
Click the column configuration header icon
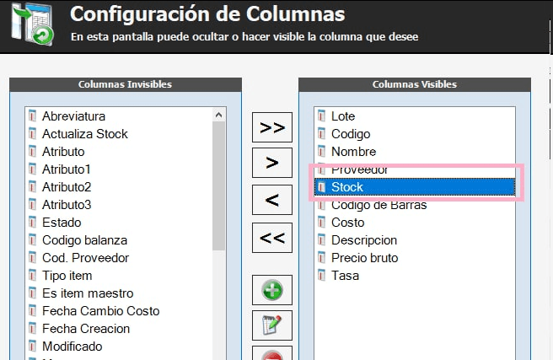[30, 24]
